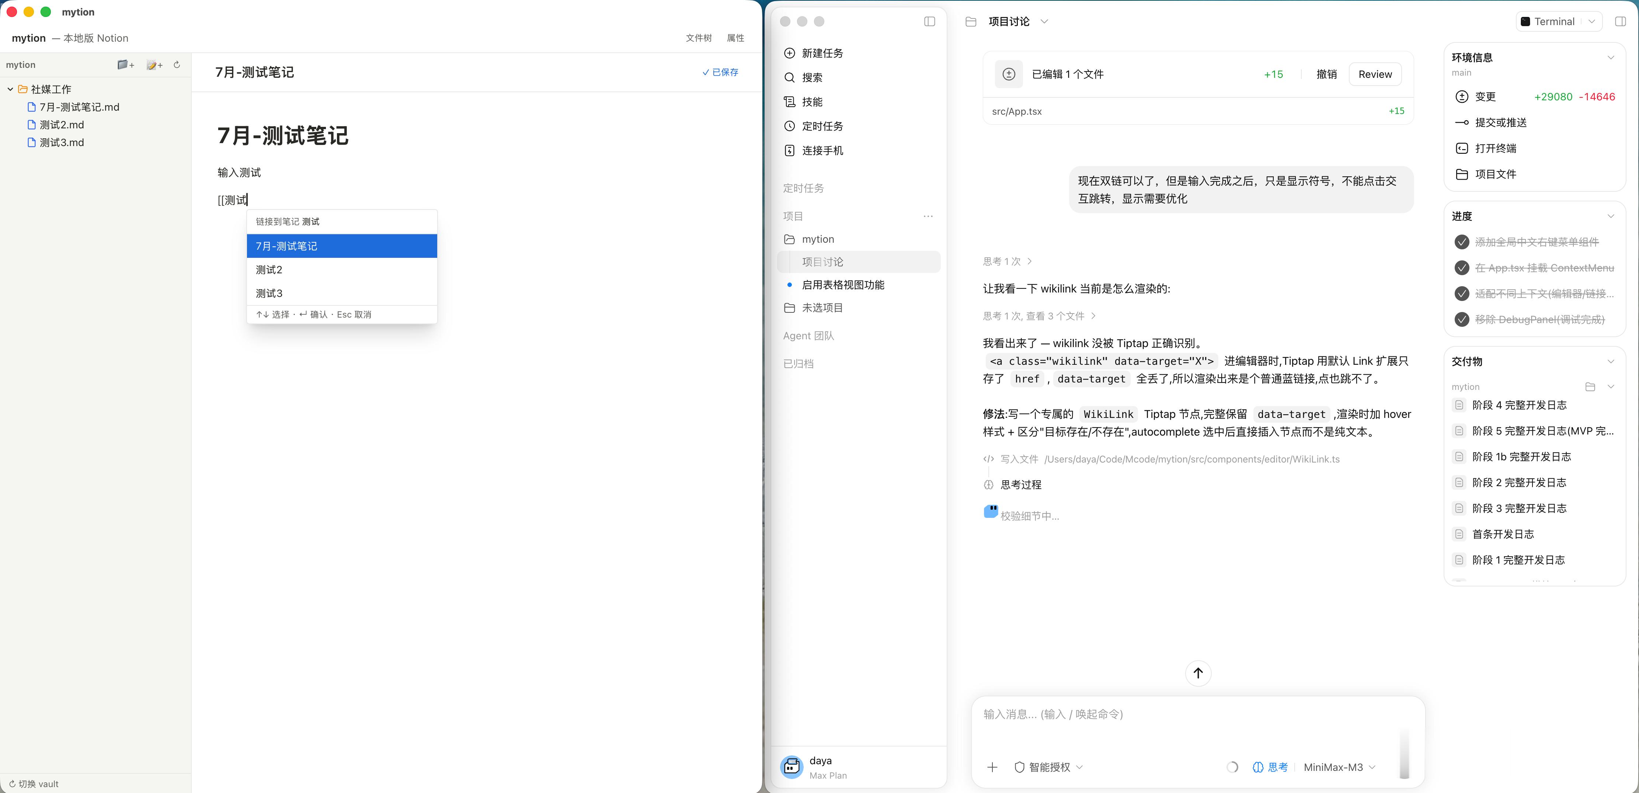This screenshot has height=793, width=1639.
Task: Toggle 适配不同上下文 task checkmark
Action: (1461, 294)
